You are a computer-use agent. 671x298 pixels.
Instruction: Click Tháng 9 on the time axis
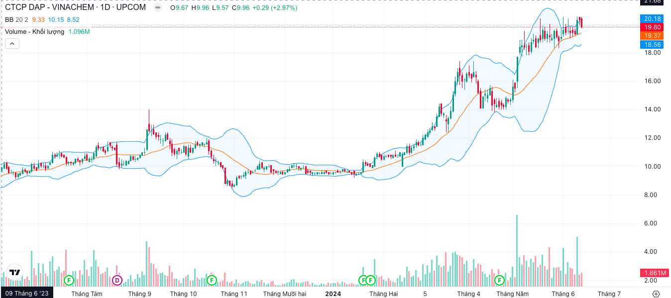click(140, 294)
